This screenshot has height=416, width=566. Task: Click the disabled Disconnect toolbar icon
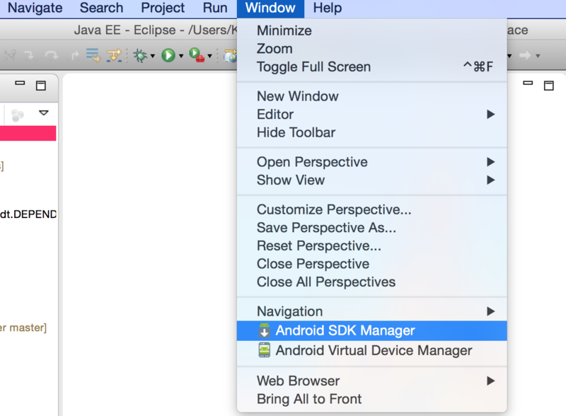click(x=10, y=55)
